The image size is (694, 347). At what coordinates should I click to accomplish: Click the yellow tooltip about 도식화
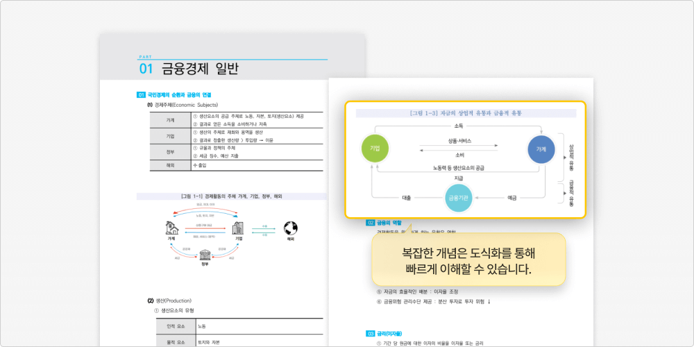(468, 260)
